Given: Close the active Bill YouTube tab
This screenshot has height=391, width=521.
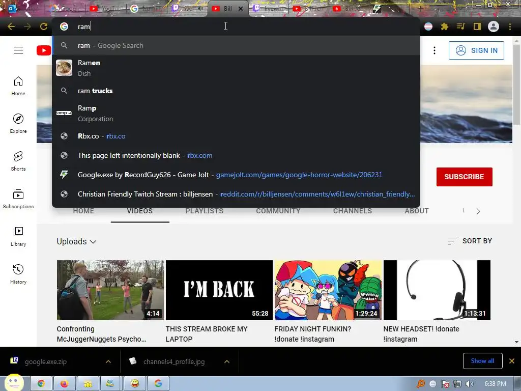Looking at the screenshot, I should tap(241, 9).
